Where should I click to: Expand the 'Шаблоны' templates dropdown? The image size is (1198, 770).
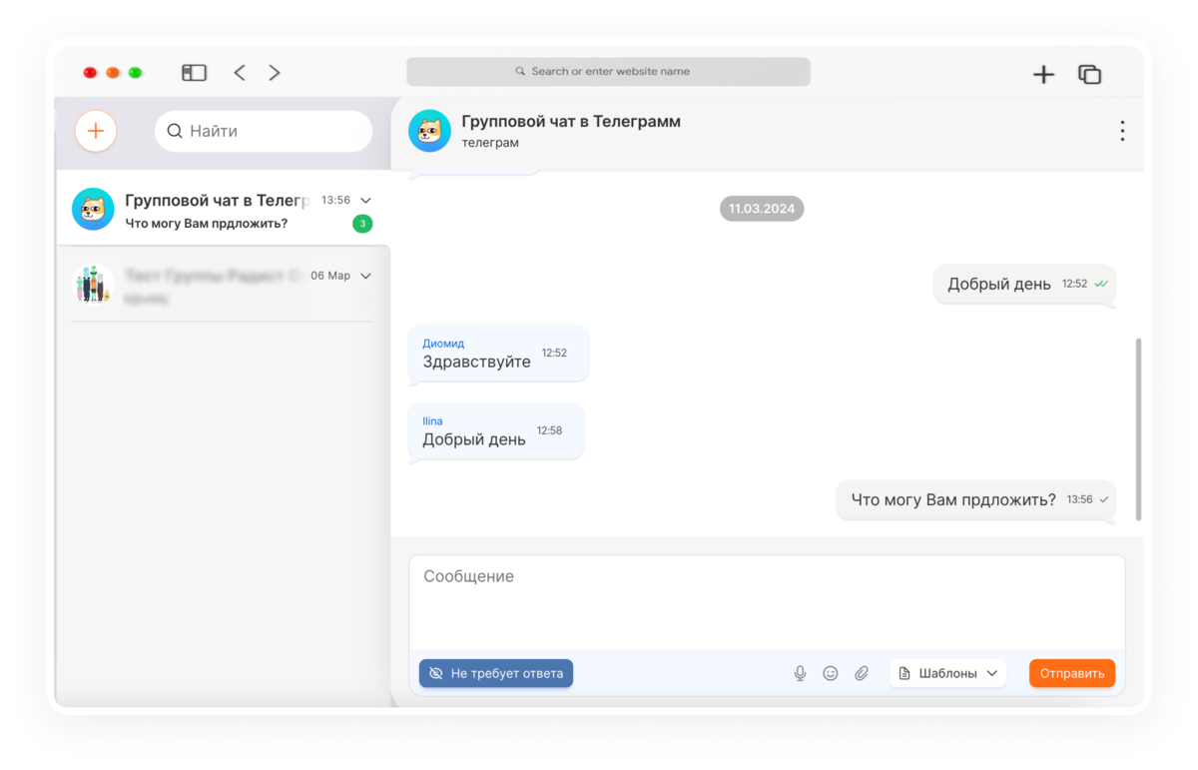pos(947,673)
